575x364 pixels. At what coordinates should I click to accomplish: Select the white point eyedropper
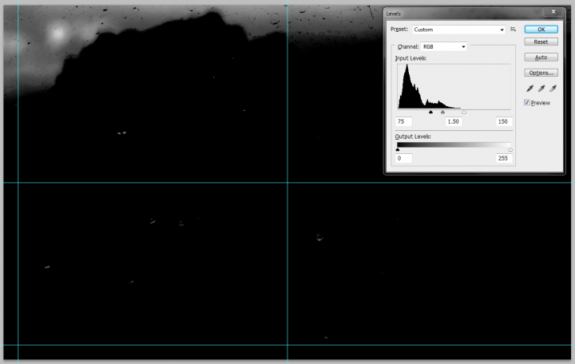[x=553, y=88]
